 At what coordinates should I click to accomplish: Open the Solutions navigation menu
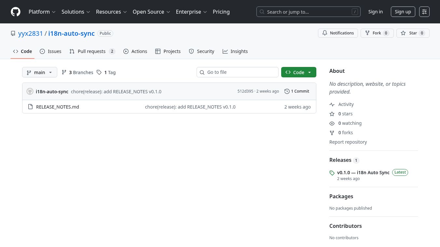[x=76, y=12]
